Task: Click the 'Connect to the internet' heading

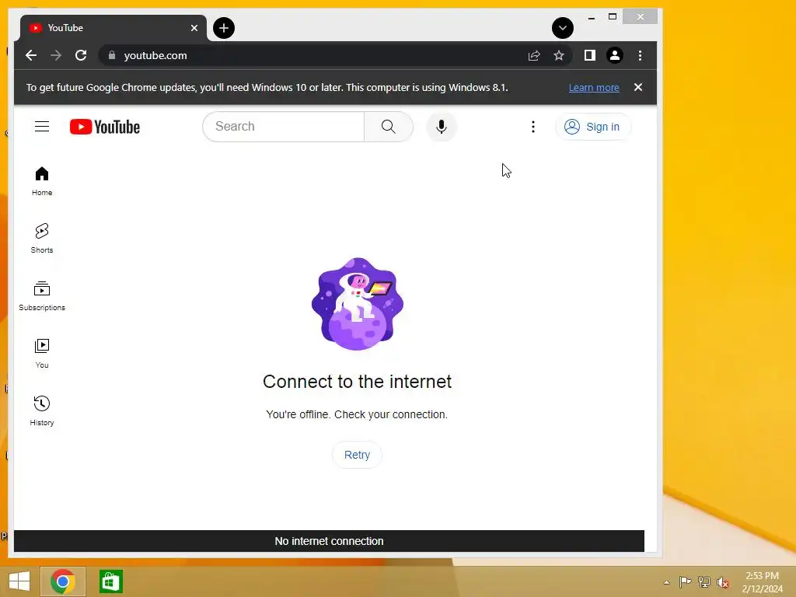Action: pyautogui.click(x=357, y=381)
